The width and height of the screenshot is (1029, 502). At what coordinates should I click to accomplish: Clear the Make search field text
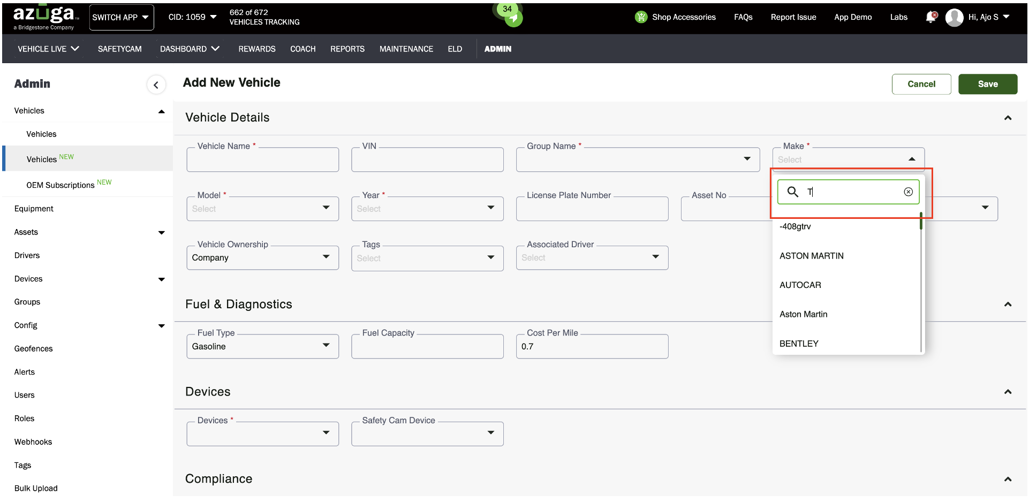[x=908, y=192]
